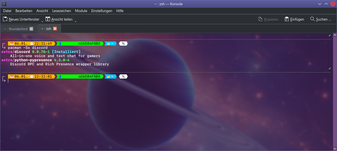Click the green checkmark at top right
The height and width of the screenshot is (151, 337).
pos(330,35)
